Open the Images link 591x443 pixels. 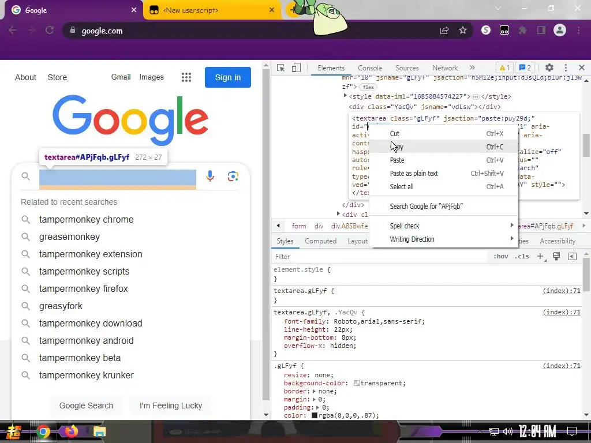click(152, 77)
